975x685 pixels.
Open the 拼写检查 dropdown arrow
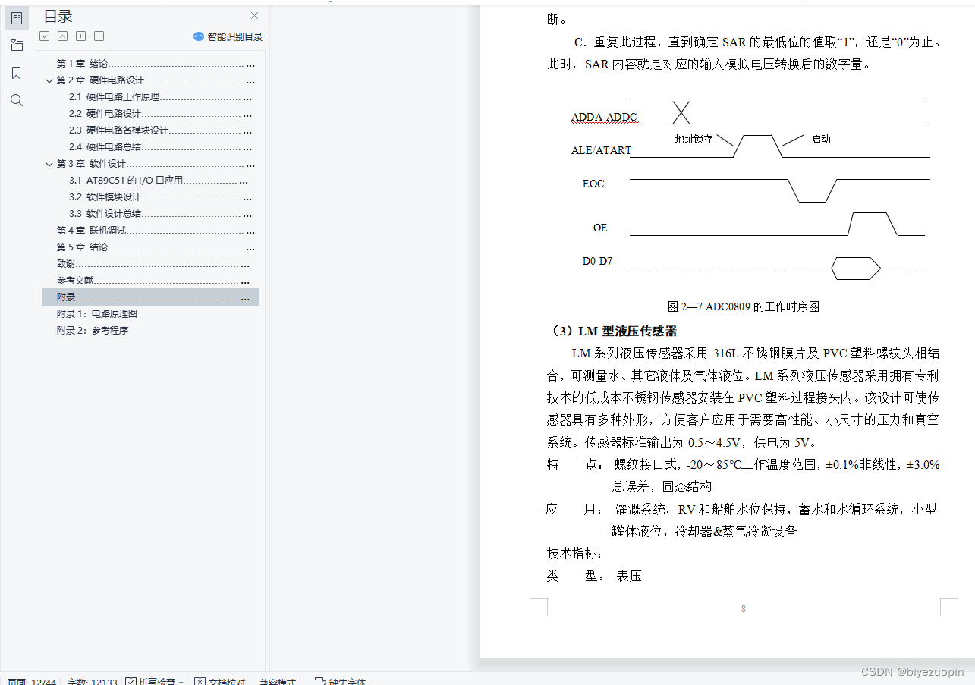181,682
